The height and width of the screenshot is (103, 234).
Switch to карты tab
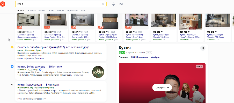tap(50, 10)
